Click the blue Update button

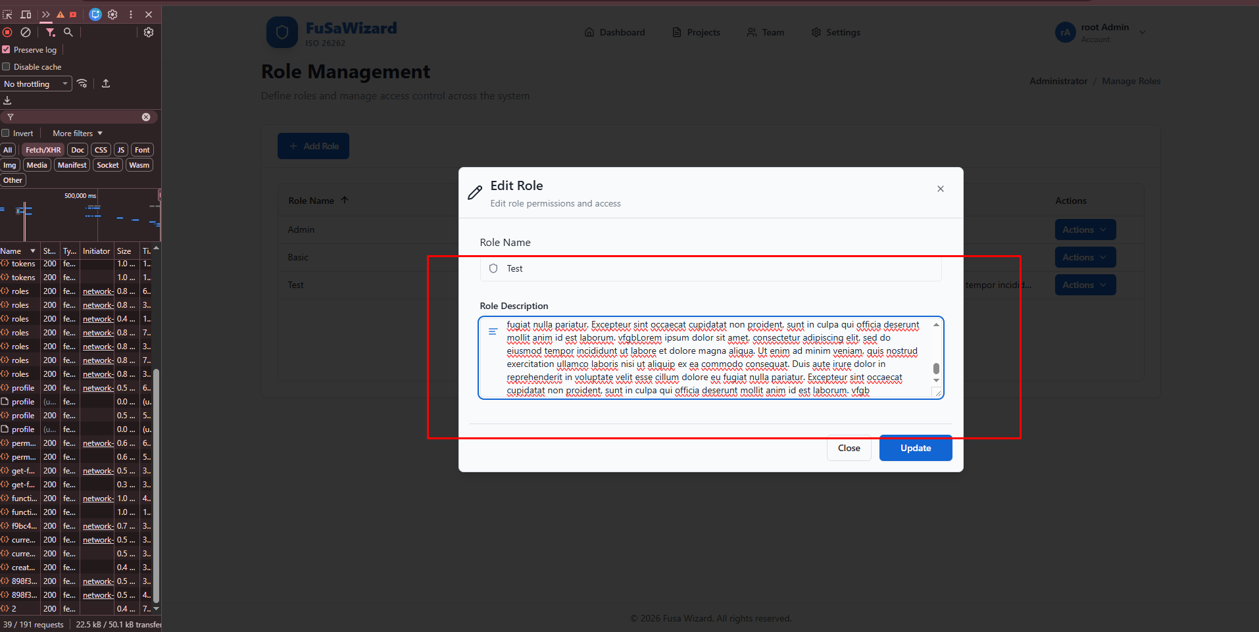coord(915,448)
